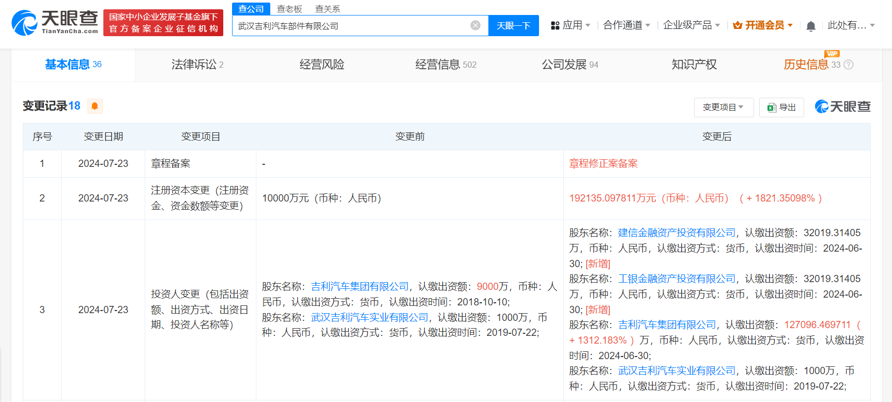Open 吉利汽车集团有限公司 link in 变更后 column
The height and width of the screenshot is (402, 892).
[x=667, y=324]
